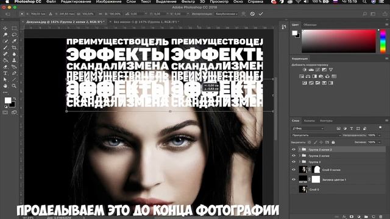Show the hidden Слой 0 layer
Viewport: 390px width, 219px height.
[x=294, y=189]
